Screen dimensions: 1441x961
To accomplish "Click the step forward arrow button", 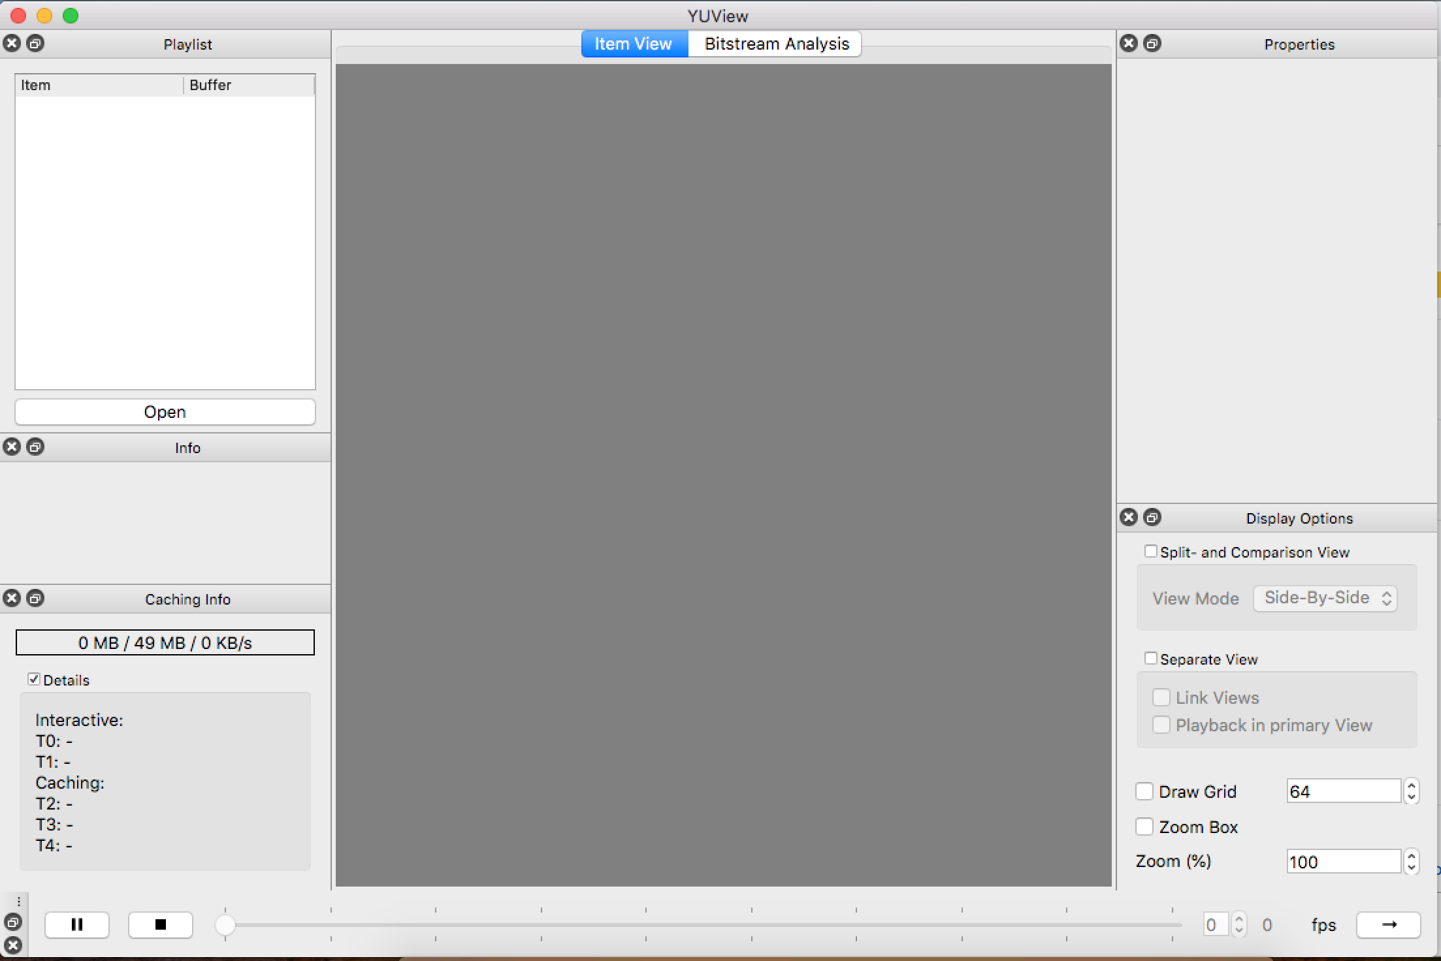I will [1388, 924].
